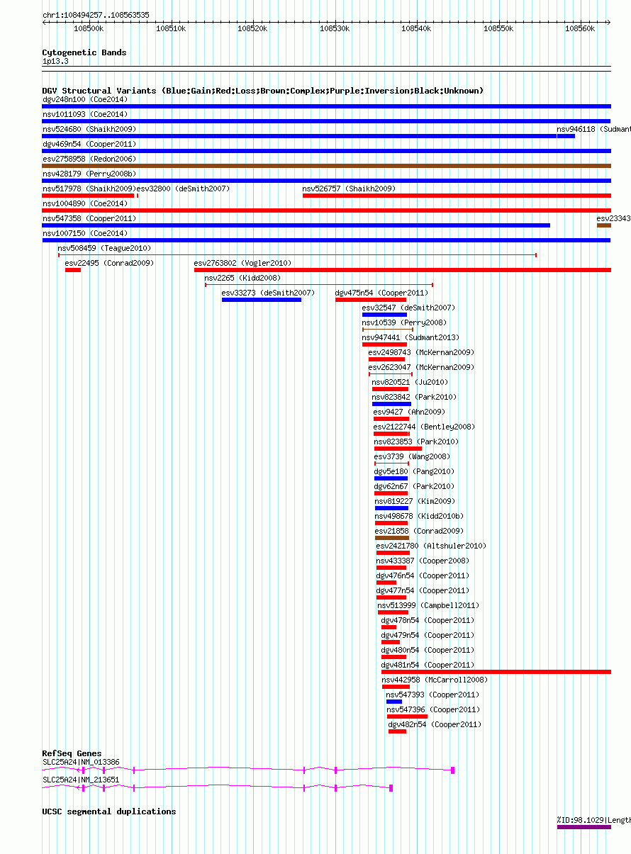Click the nsv508459 (Teague2010) label
The width and height of the screenshot is (631, 854).
click(104, 248)
